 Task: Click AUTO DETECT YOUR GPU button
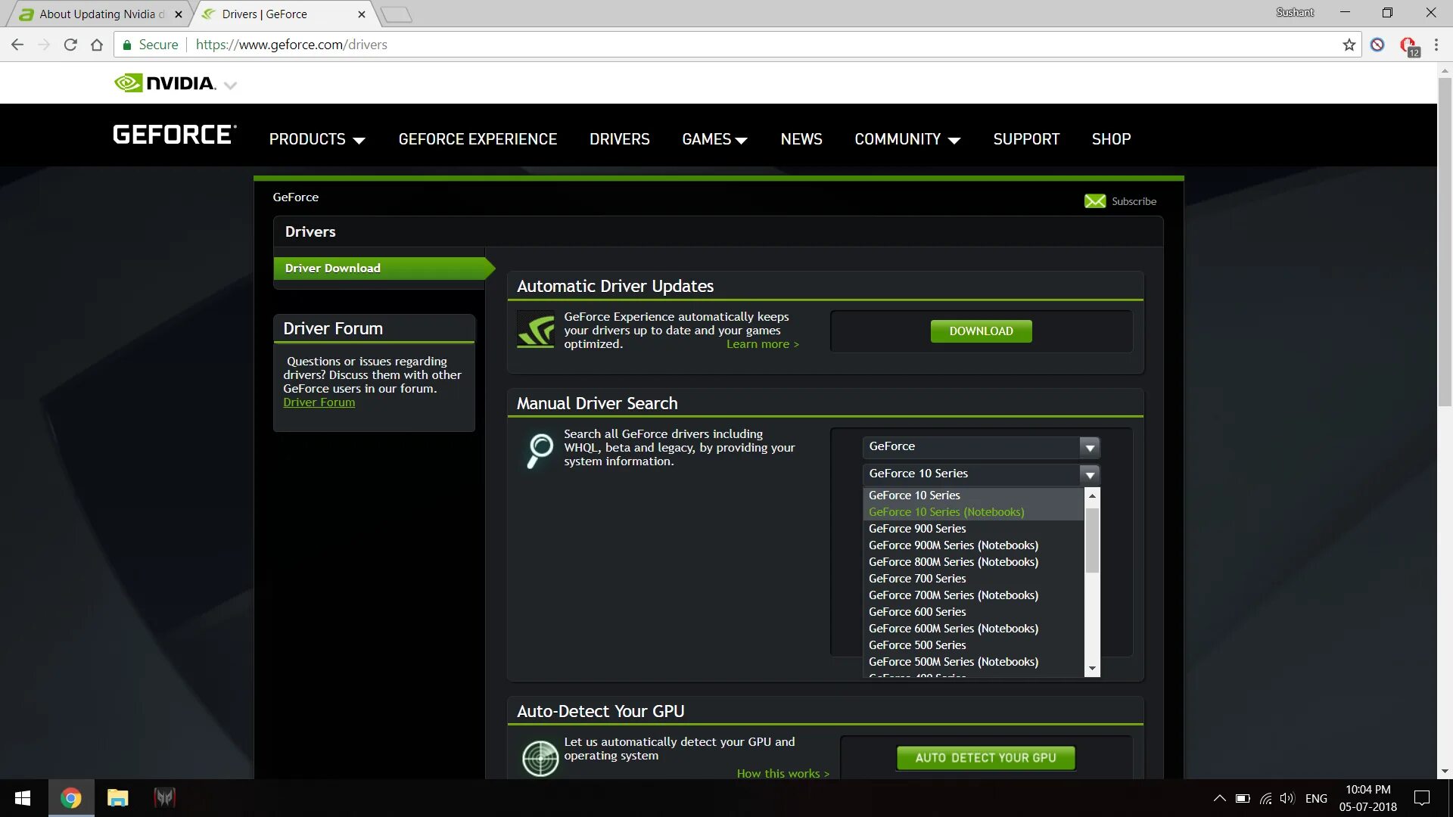click(x=985, y=758)
